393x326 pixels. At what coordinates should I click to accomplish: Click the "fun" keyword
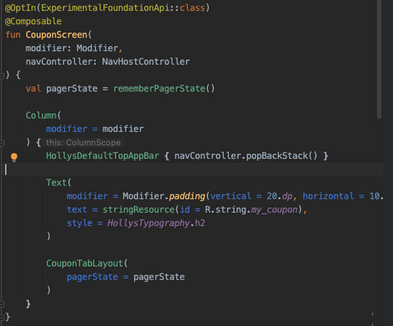(13, 35)
